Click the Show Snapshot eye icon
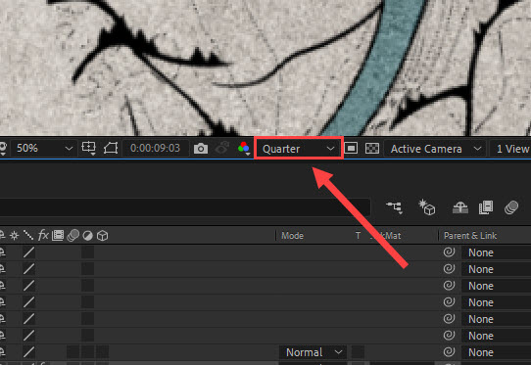The height and width of the screenshot is (365, 531). coord(222,148)
